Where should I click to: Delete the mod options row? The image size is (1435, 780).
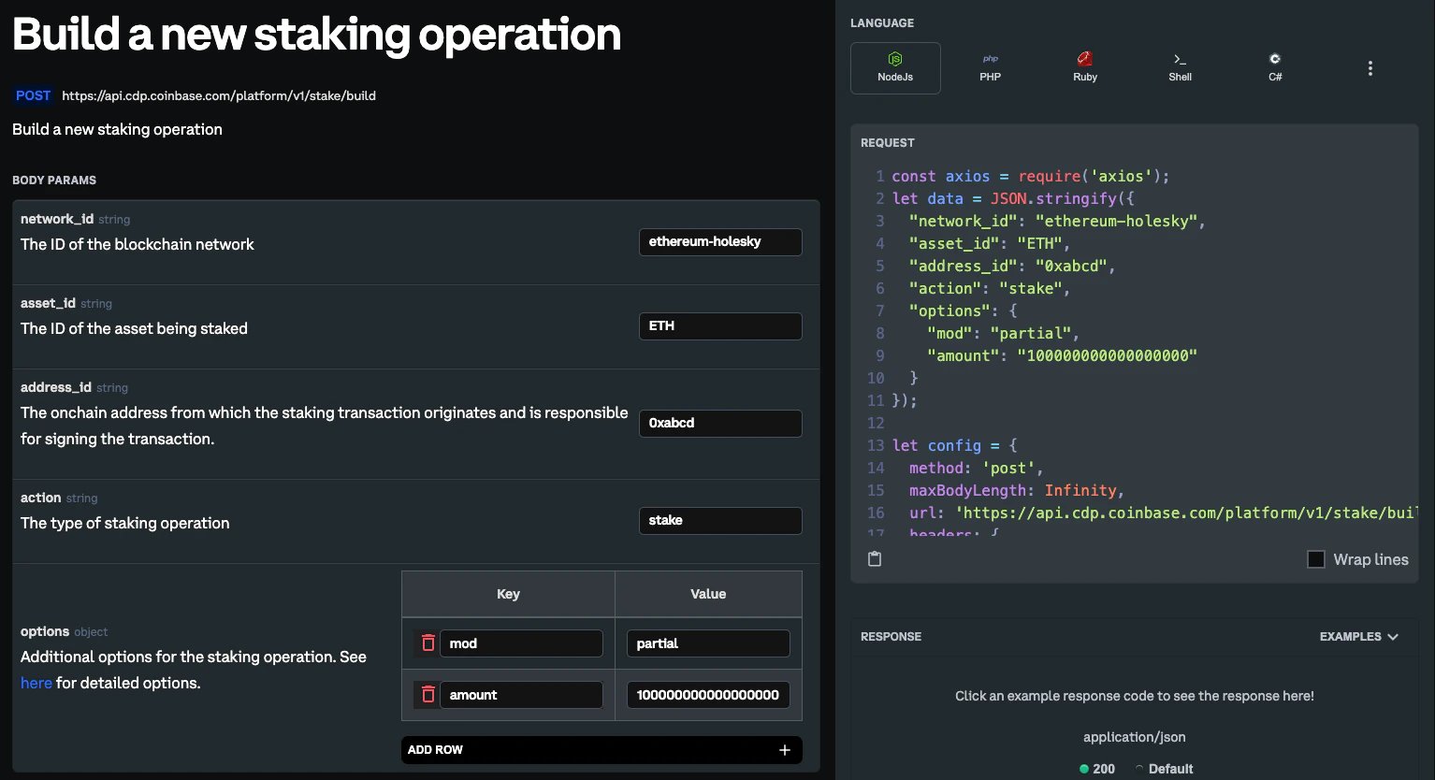428,643
